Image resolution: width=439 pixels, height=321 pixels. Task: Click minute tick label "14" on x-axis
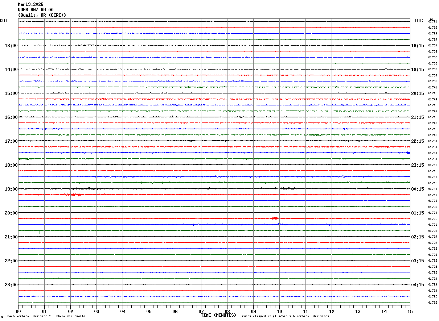tap(384, 312)
